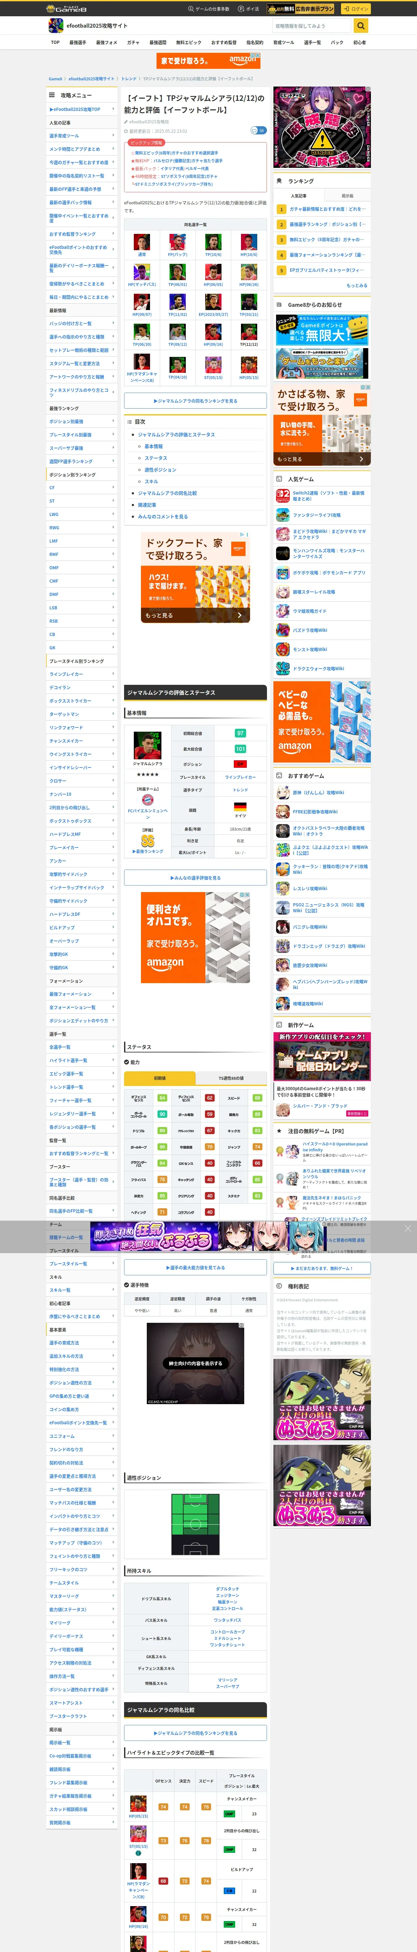Viewport: 417px width, 1952px height.
Task: Jump to スキル in table of contents
Action: tap(151, 481)
